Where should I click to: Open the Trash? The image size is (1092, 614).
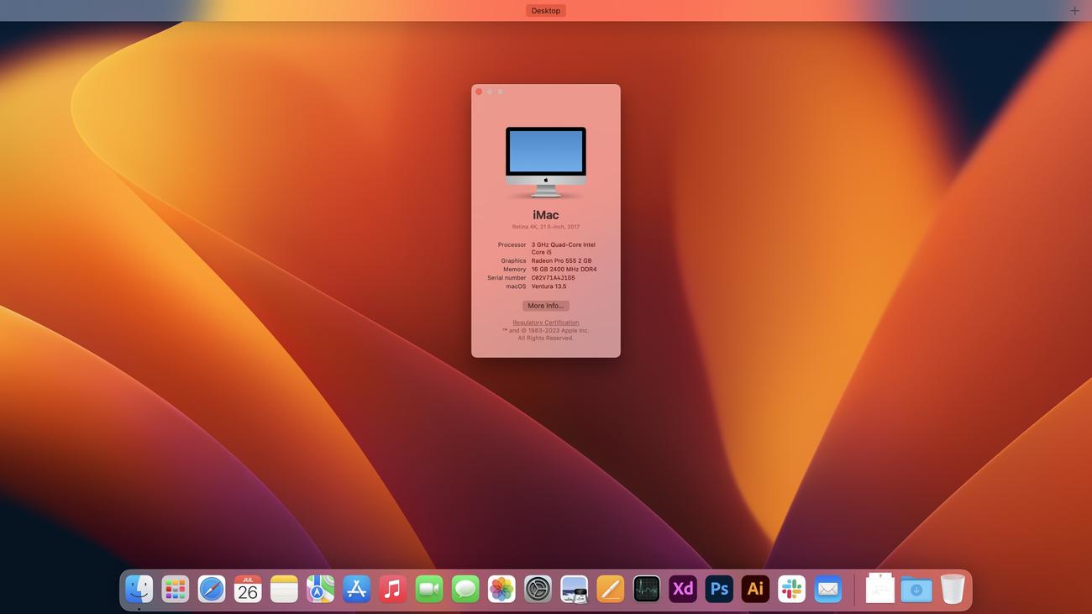point(952,589)
